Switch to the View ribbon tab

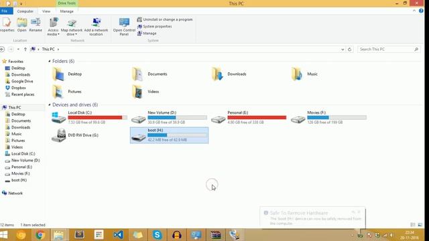(46, 11)
